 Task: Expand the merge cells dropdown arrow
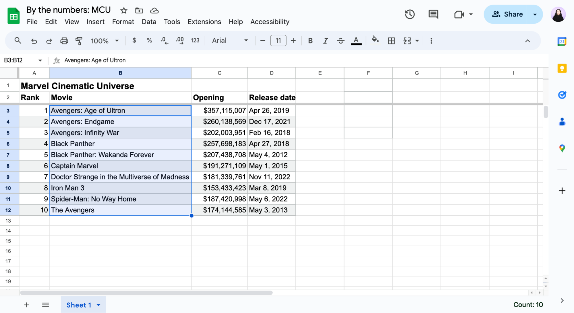(417, 41)
